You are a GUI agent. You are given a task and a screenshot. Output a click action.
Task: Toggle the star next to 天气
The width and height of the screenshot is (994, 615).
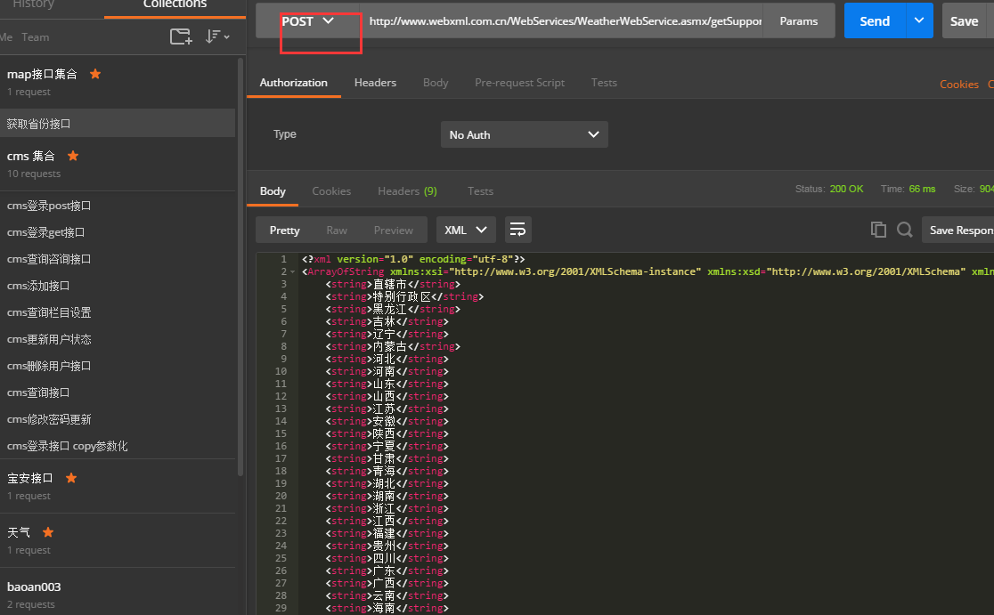[48, 532]
